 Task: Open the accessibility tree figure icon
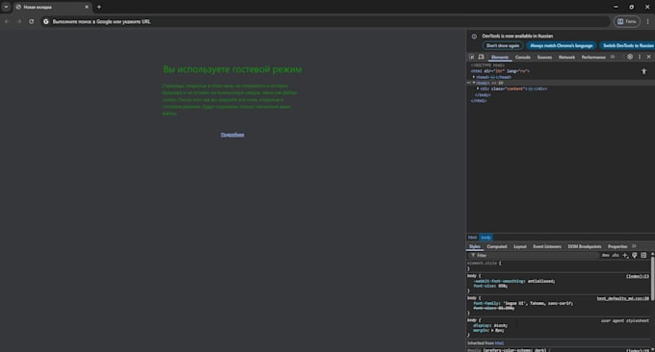tap(644, 71)
